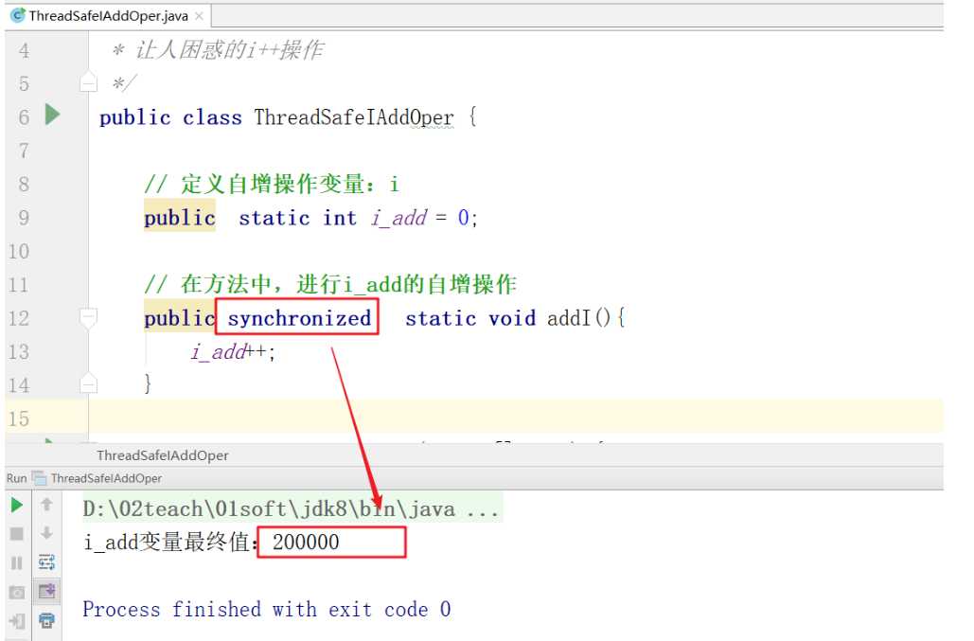Image resolution: width=974 pixels, height=641 pixels.
Task: Click the i_add++ statement on line 13
Action: tap(233, 351)
